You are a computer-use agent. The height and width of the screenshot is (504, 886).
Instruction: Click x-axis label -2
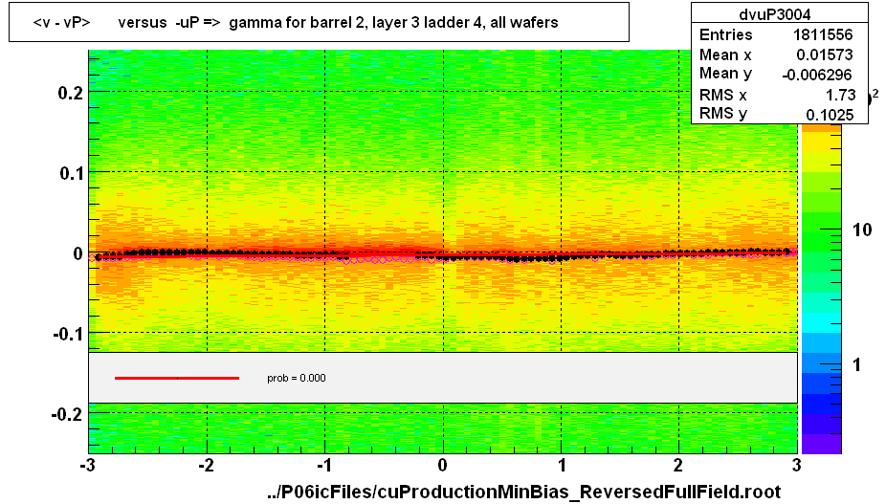point(207,465)
